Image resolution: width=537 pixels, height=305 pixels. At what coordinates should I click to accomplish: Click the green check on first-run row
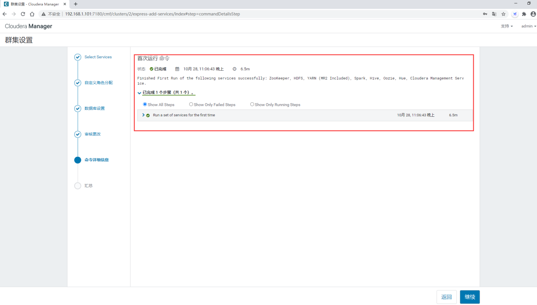[x=148, y=115]
